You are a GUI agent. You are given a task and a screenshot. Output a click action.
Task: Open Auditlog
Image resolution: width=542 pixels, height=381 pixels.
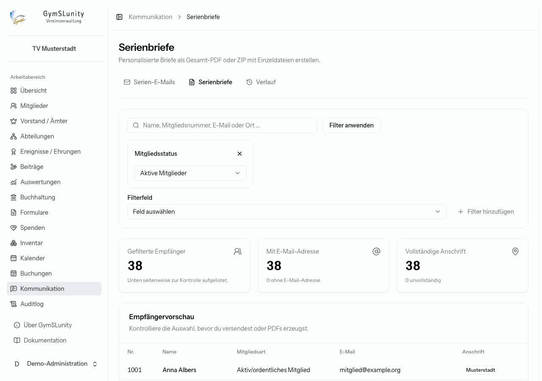54,304
